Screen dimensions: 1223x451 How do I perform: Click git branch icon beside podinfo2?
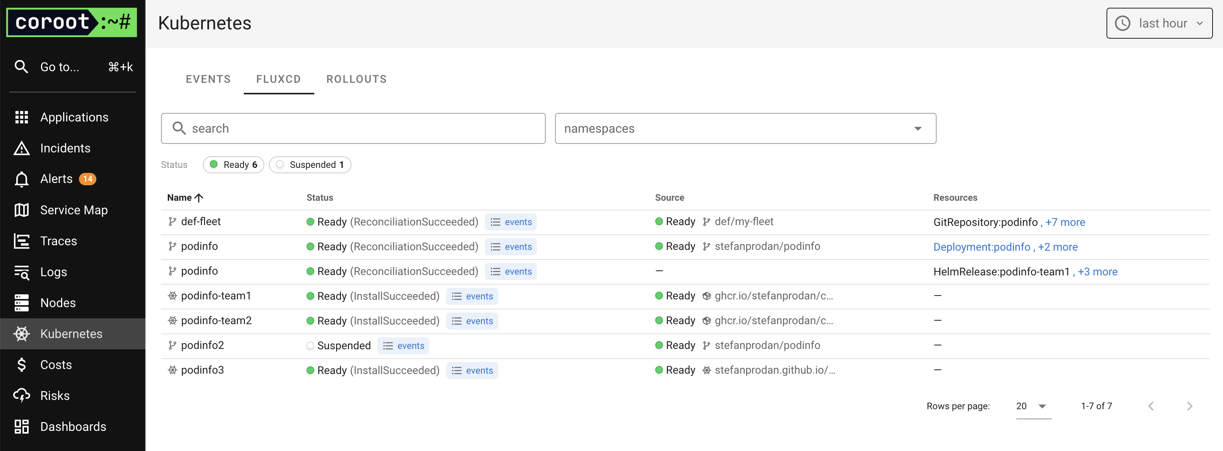[x=172, y=345]
